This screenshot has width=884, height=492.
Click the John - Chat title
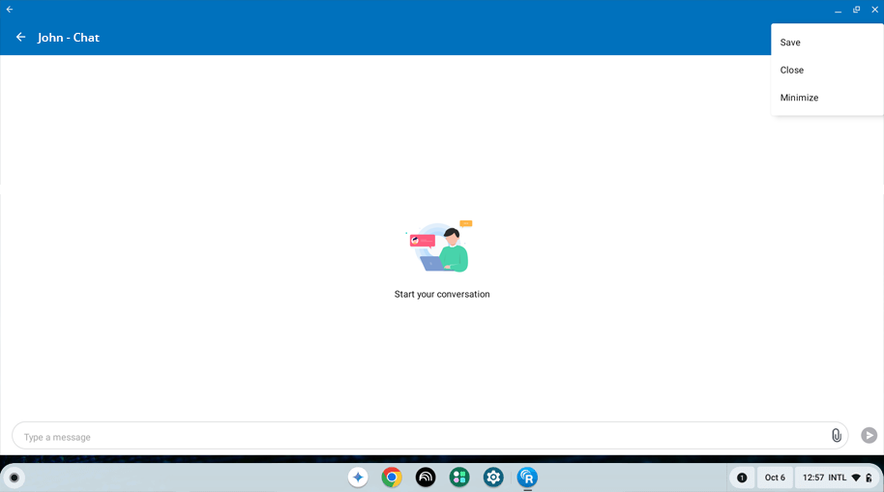[x=69, y=37]
